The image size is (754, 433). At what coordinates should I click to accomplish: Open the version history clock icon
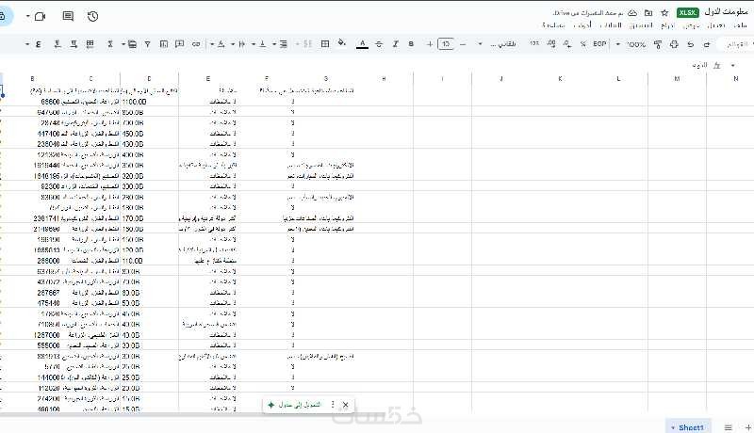click(x=92, y=16)
